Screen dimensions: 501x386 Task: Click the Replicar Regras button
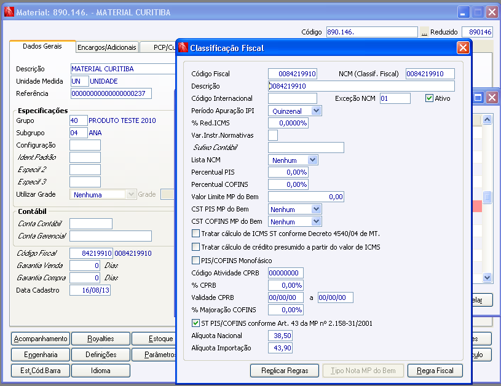pyautogui.click(x=285, y=371)
